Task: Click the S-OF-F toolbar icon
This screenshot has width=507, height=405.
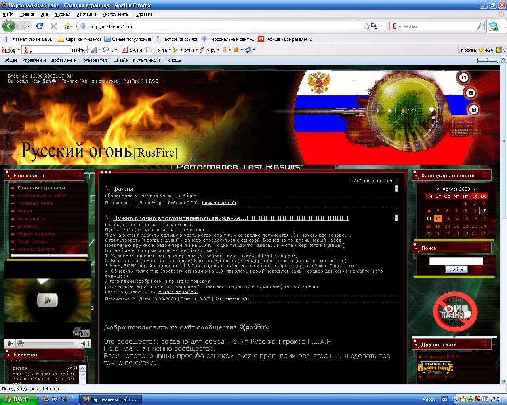Action: (132, 50)
